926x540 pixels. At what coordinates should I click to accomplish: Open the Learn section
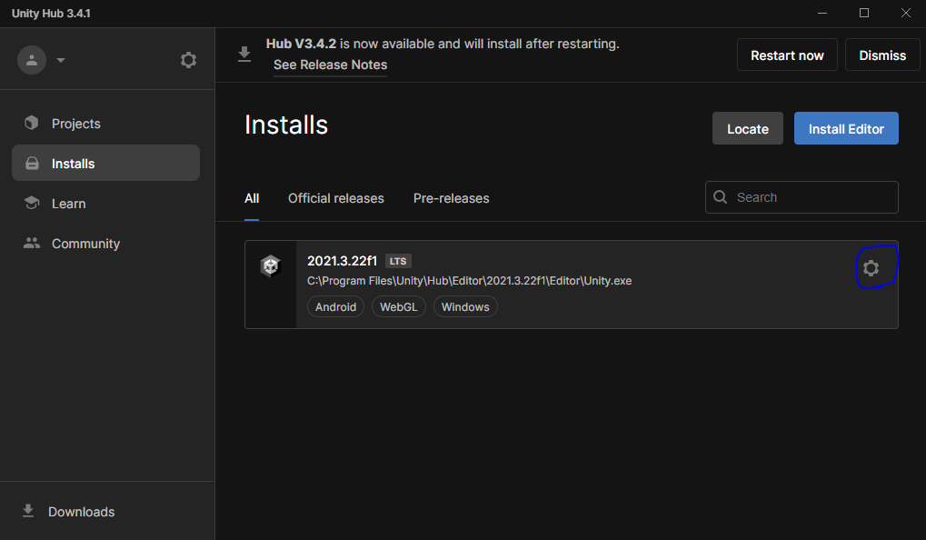click(68, 204)
